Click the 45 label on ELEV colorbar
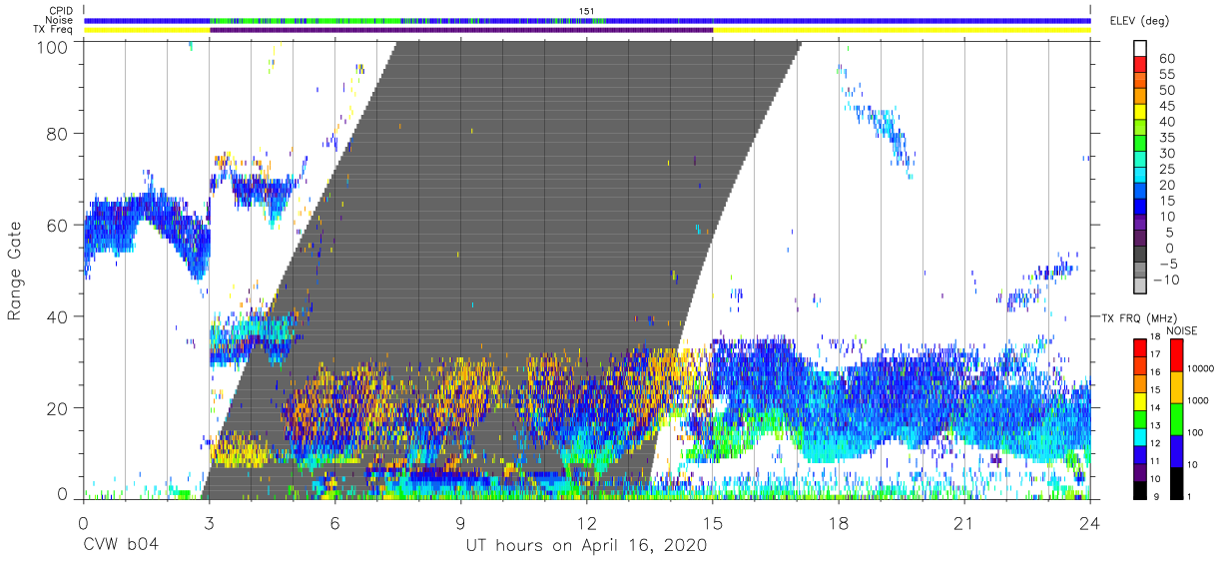The width and height of the screenshot is (1226, 566). [x=1166, y=106]
